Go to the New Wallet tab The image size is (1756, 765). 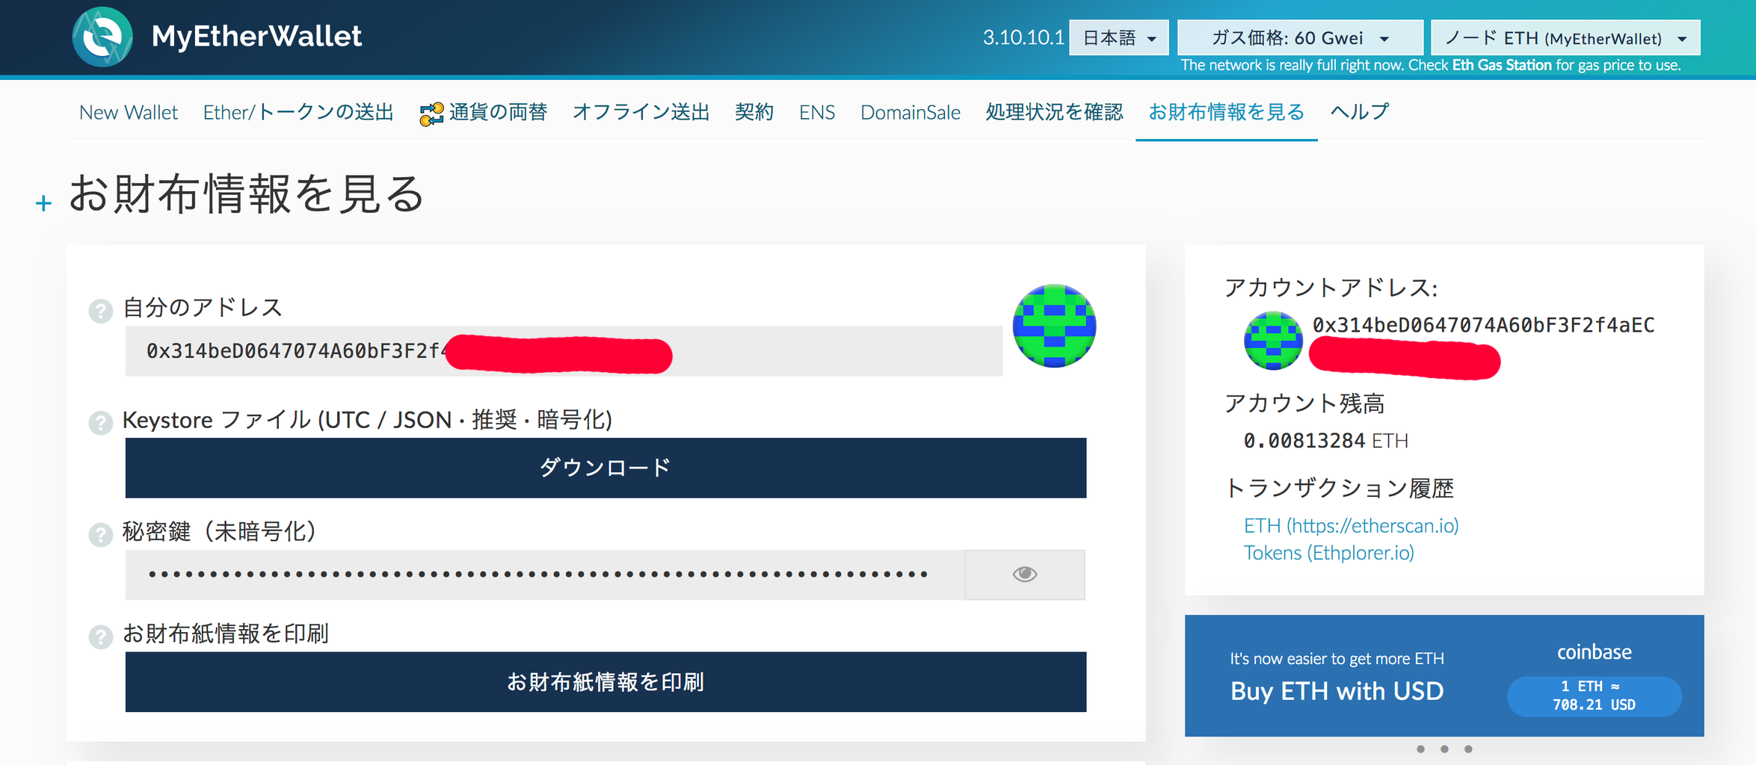(x=129, y=112)
